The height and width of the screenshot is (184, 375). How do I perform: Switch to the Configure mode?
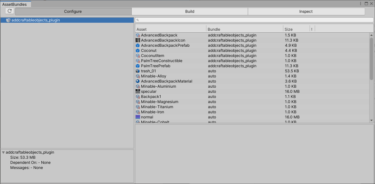click(73, 12)
